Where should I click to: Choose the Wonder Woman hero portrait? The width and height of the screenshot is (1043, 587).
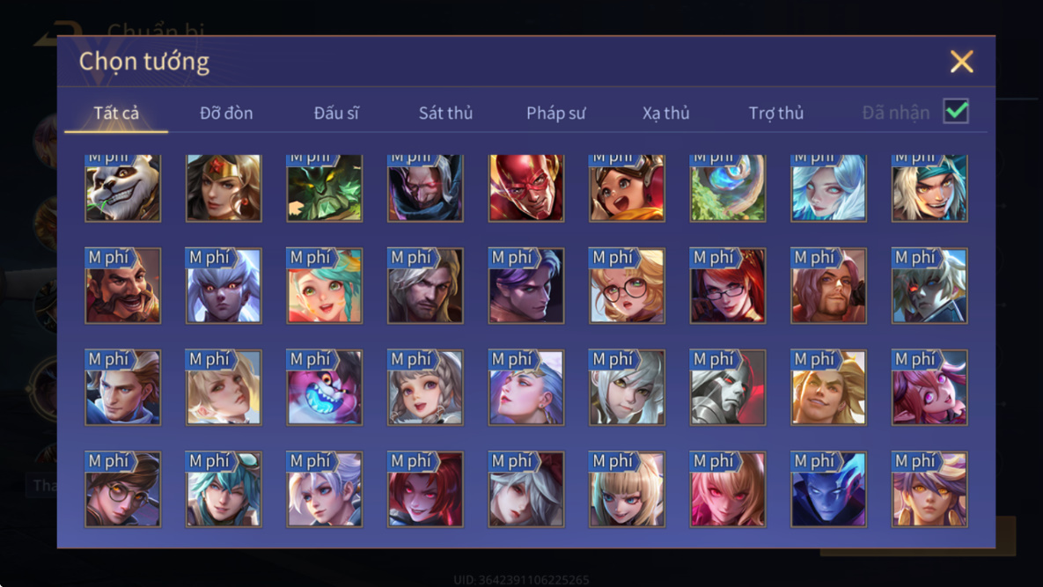224,188
